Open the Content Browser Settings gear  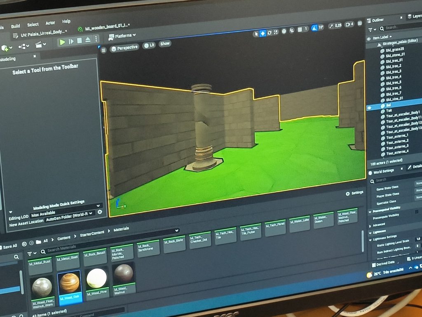click(354, 193)
